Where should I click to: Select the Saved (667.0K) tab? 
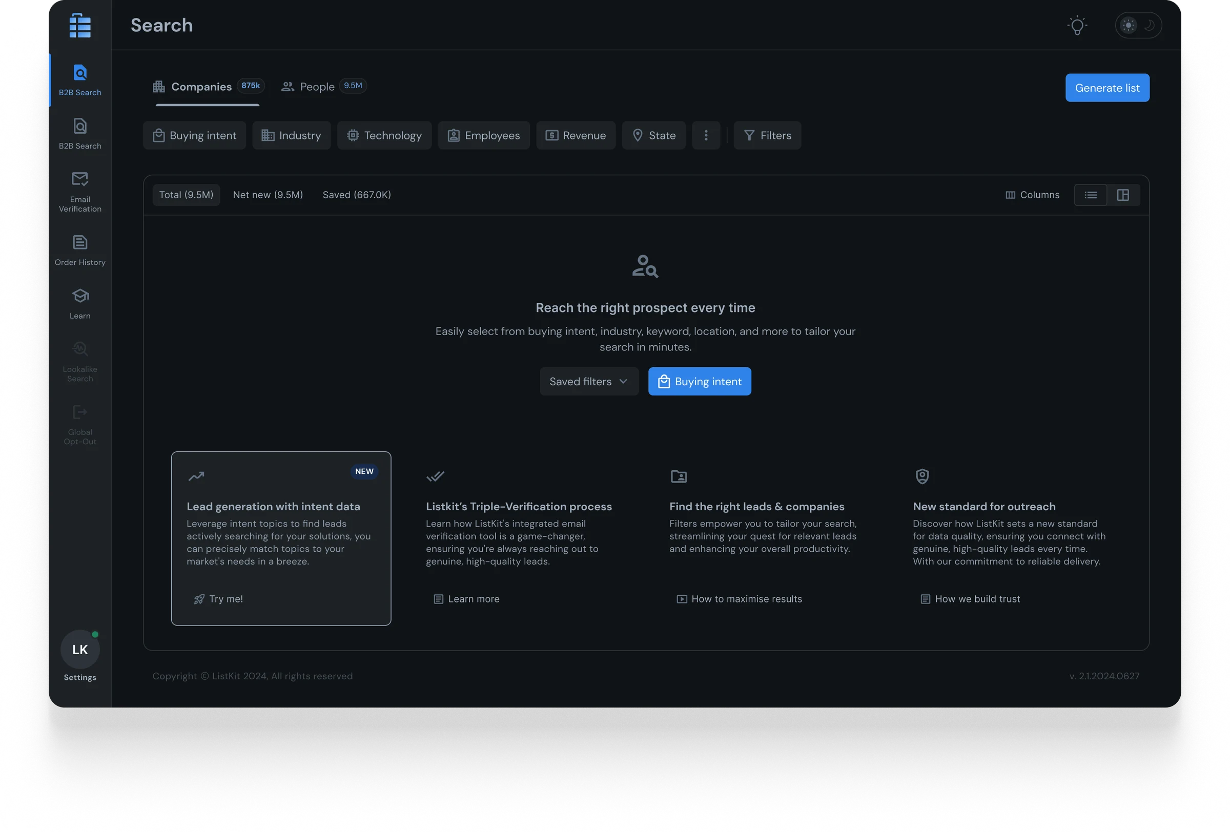tap(357, 195)
